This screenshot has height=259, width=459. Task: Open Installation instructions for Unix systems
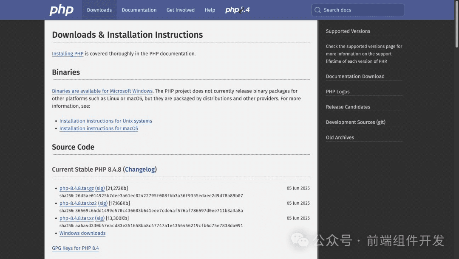[x=105, y=121]
